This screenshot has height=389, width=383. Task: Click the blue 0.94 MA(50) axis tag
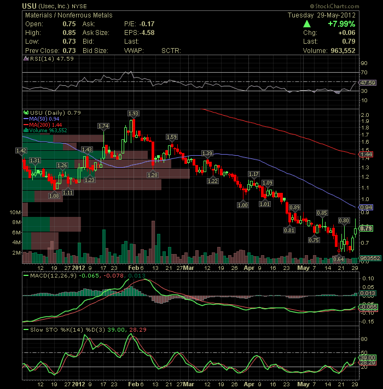point(367,208)
